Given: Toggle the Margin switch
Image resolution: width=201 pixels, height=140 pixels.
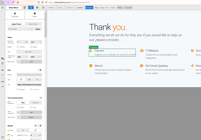Looking at the screenshot, I should point(40,126).
